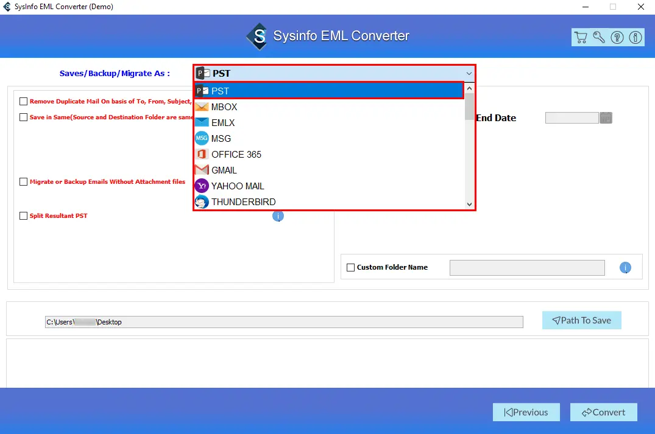
Task: Click the destination path field showing Desktop
Action: point(284,322)
